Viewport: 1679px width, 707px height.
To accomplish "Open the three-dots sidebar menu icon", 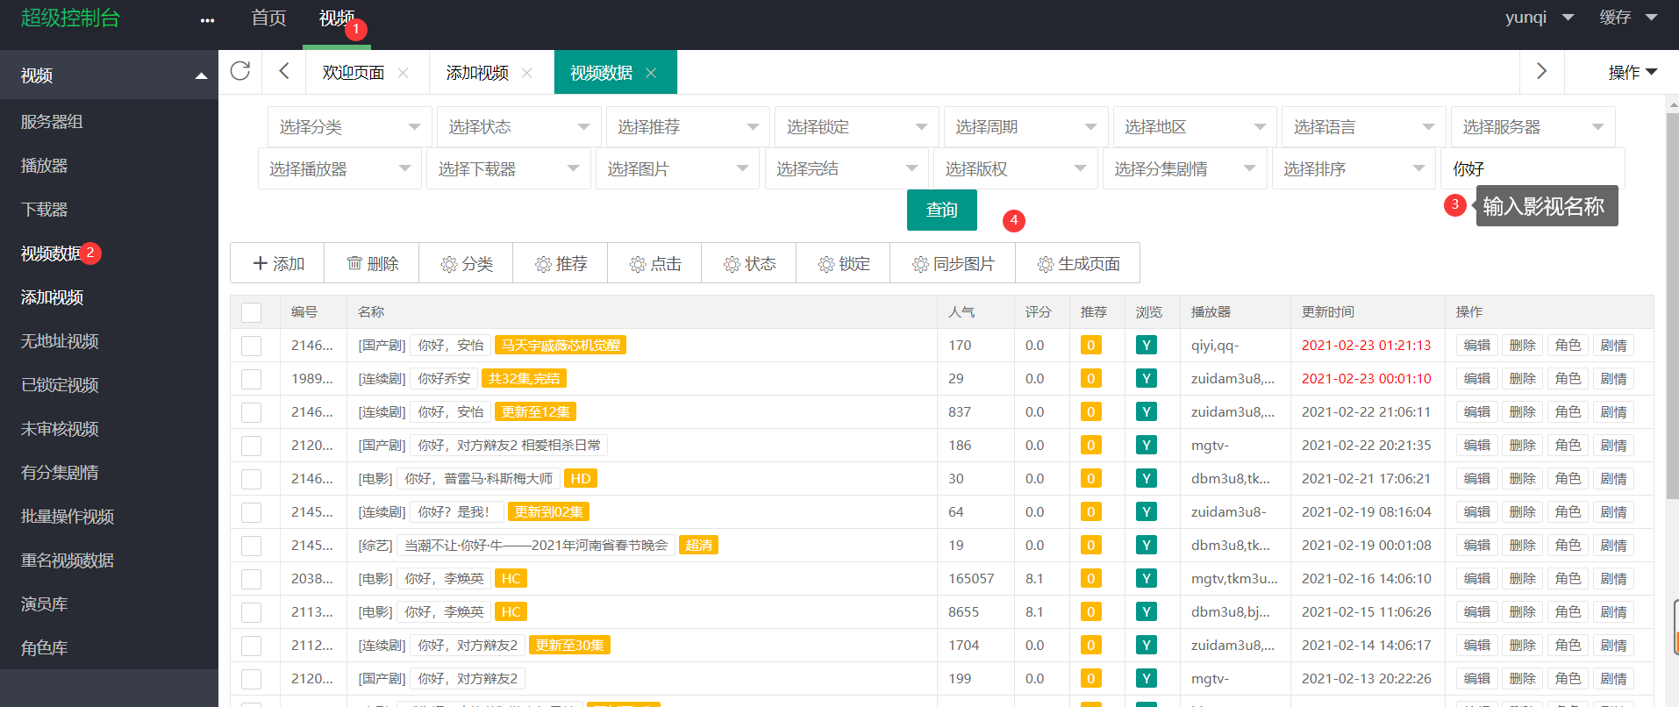I will (x=207, y=20).
